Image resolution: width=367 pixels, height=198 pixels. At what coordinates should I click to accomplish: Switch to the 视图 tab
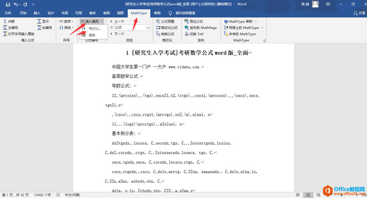click(120, 13)
